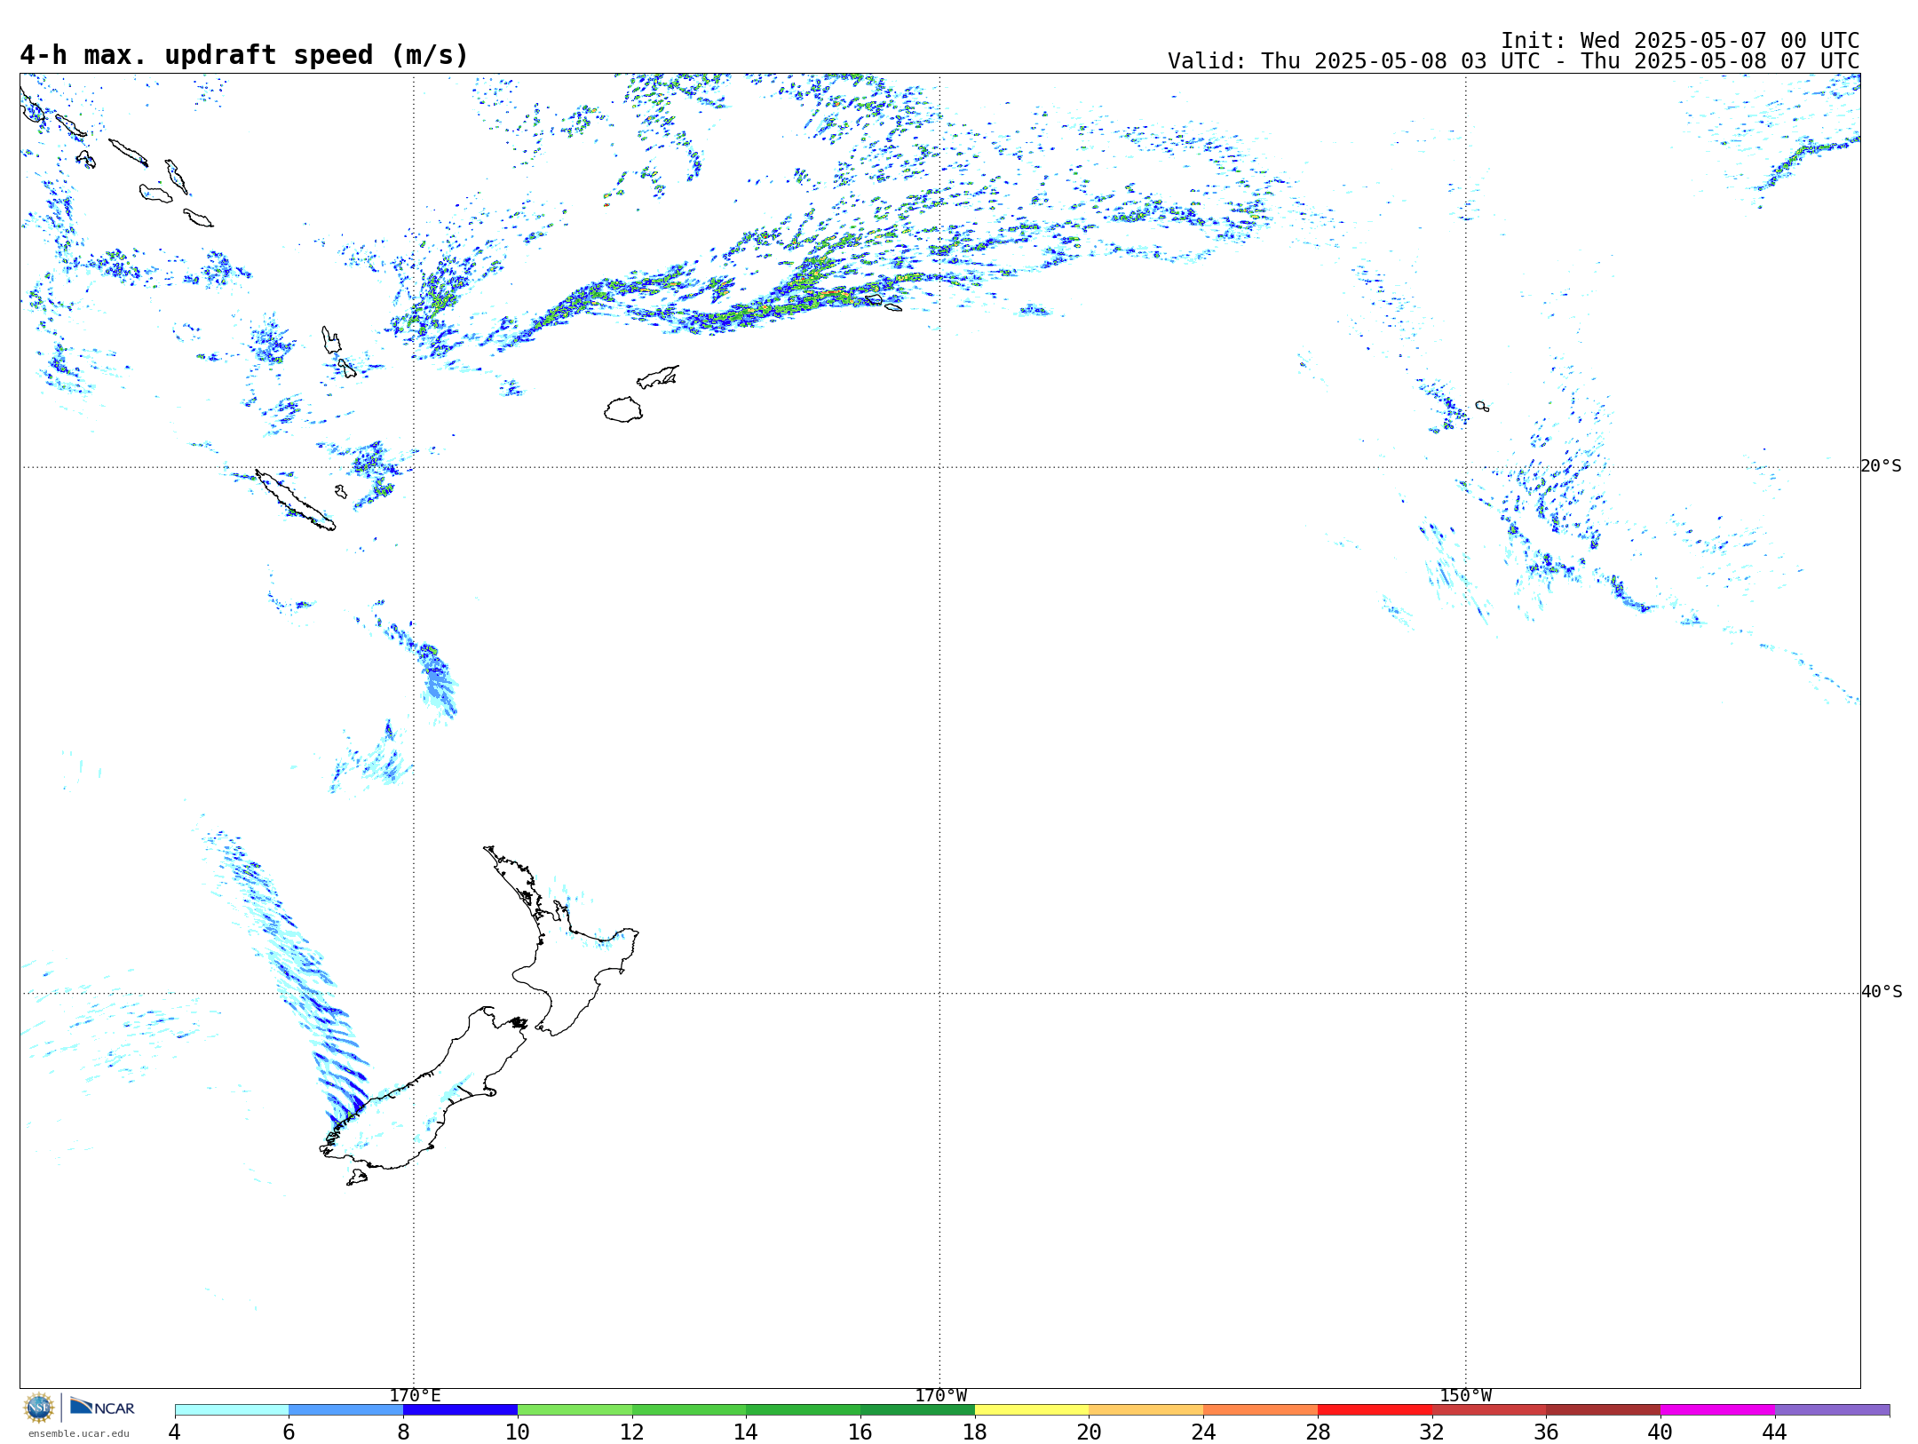Choose the light orange 20–24 colorbar swatch
The width and height of the screenshot is (1918, 1444).
click(x=1146, y=1410)
